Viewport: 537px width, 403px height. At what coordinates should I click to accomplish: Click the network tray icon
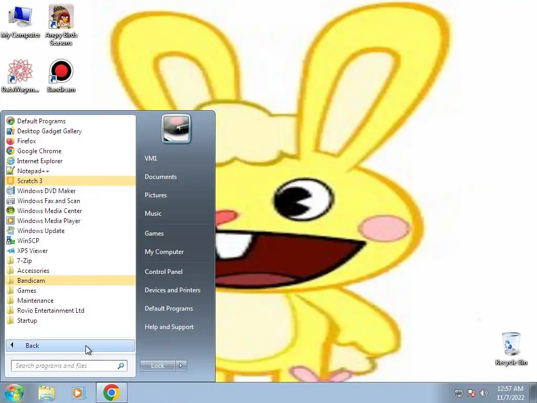(458, 393)
